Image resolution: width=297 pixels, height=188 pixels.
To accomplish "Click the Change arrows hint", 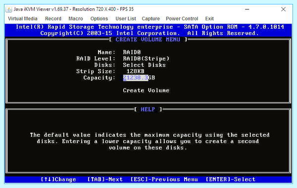I will pos(58,179).
